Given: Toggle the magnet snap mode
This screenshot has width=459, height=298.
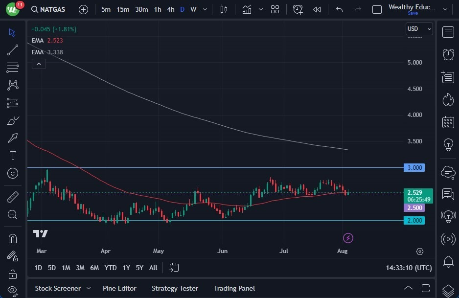Looking at the screenshot, I should click(x=13, y=239).
